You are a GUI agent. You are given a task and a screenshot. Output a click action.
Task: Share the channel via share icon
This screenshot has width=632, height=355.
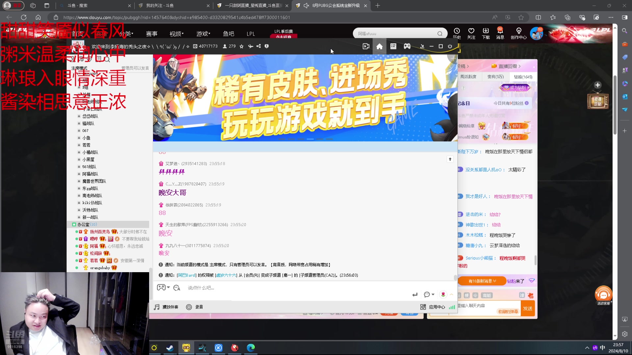pyautogui.click(x=259, y=46)
